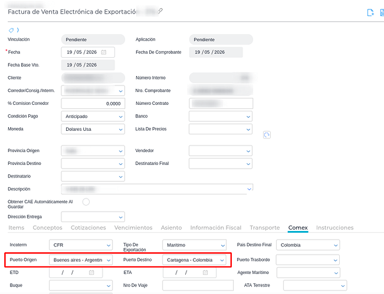This screenshot has height=294, width=384.
Task: Open the Incoterm CFR dropdown
Action: coord(81,245)
